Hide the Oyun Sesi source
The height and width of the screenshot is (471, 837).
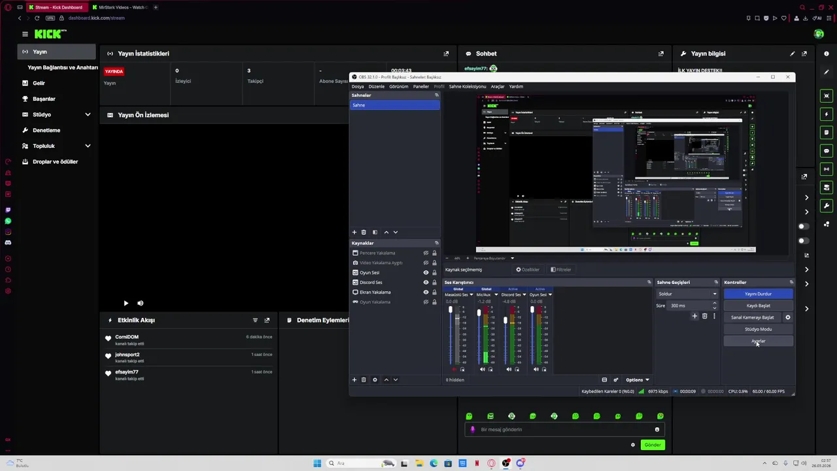point(426,273)
